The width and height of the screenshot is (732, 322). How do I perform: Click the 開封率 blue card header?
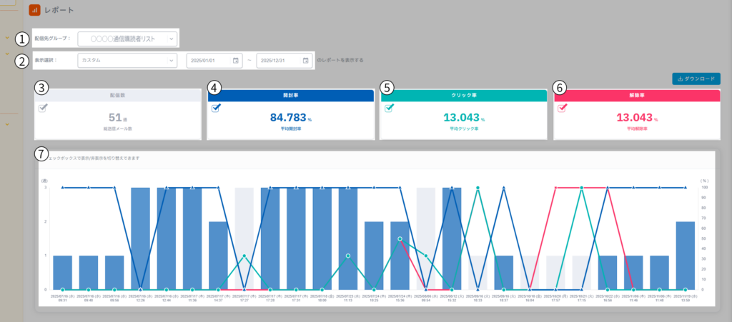[x=290, y=94]
